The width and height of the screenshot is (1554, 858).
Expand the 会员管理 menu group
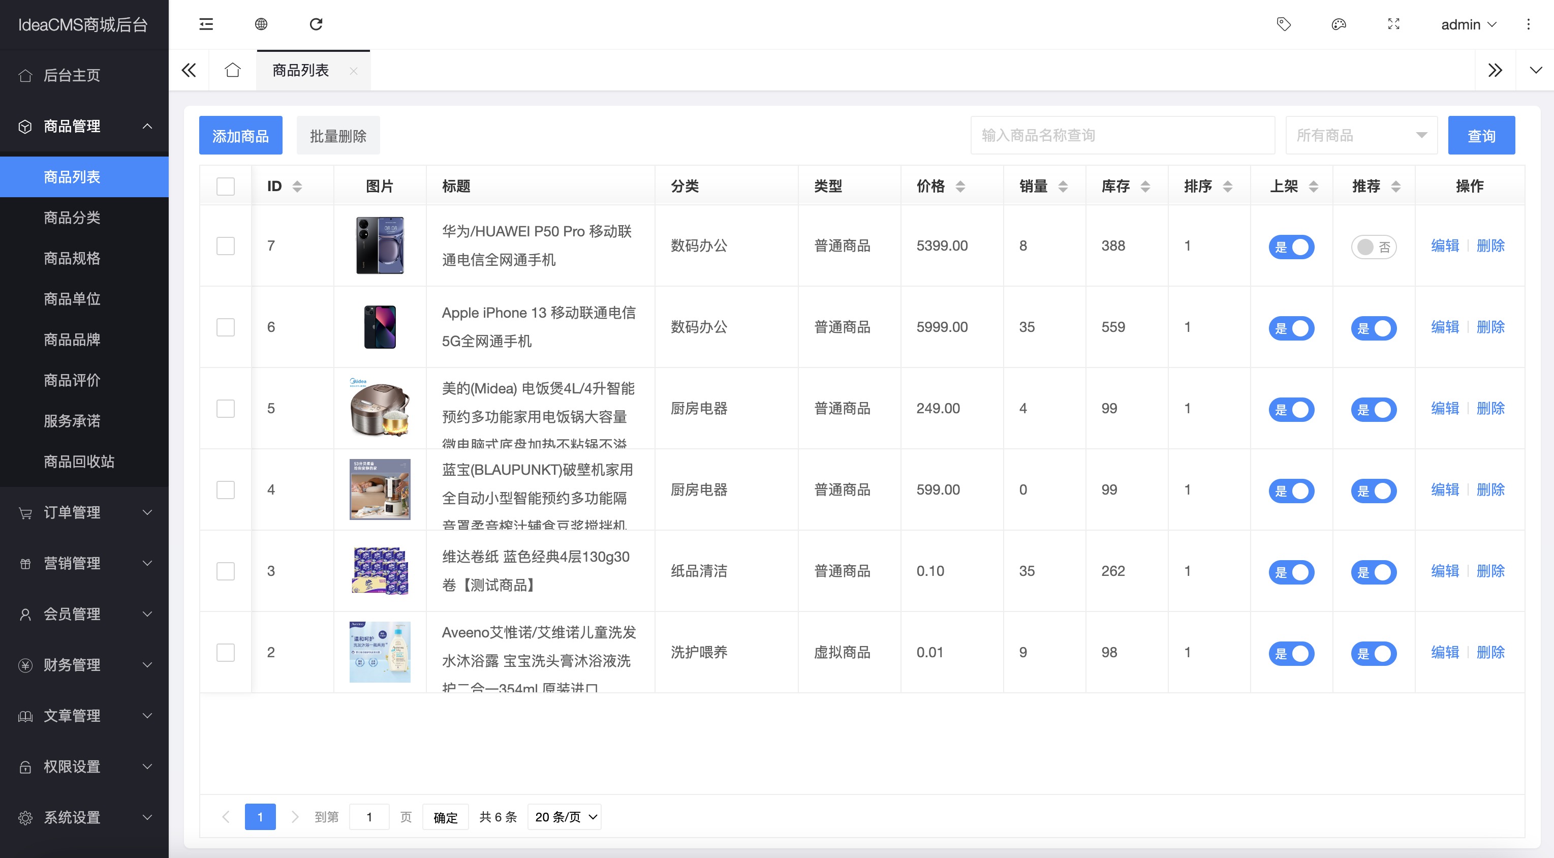(84, 614)
